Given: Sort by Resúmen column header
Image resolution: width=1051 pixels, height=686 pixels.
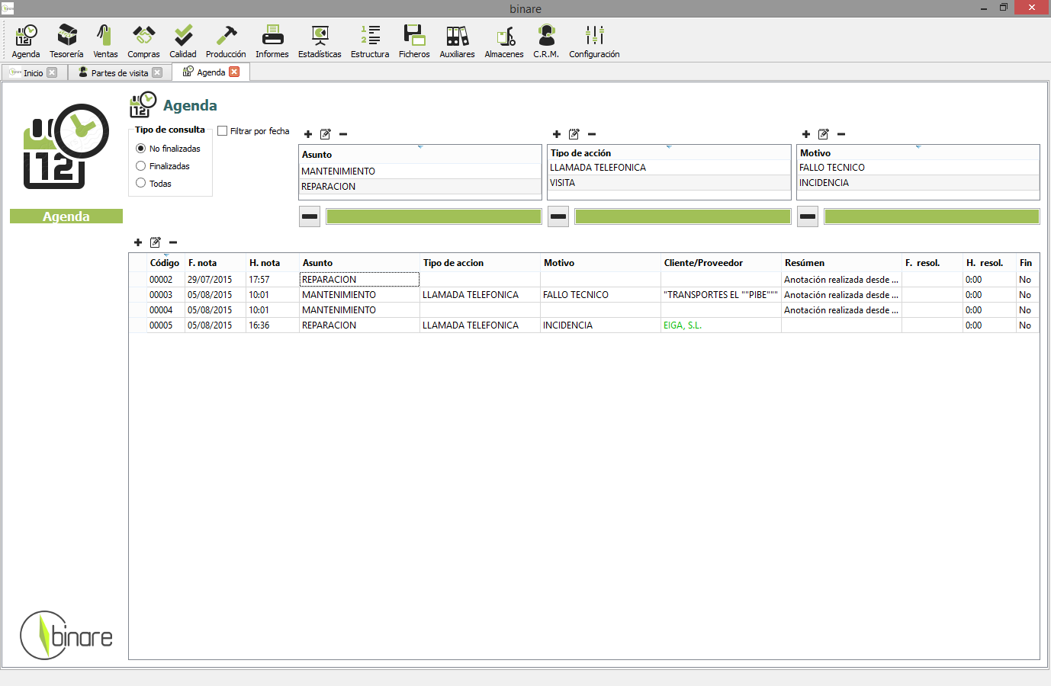Looking at the screenshot, I should pyautogui.click(x=841, y=263).
